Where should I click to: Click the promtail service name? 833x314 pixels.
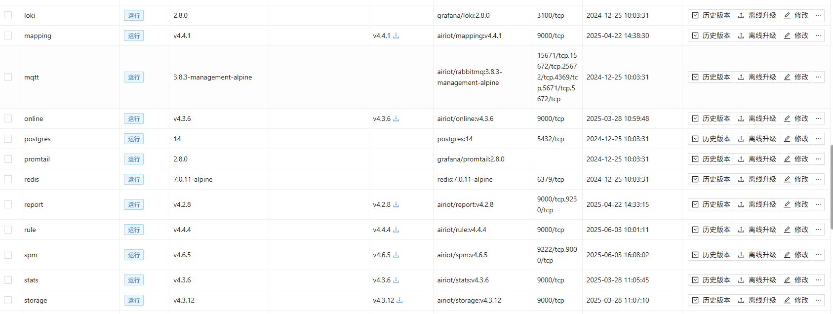pyautogui.click(x=37, y=159)
